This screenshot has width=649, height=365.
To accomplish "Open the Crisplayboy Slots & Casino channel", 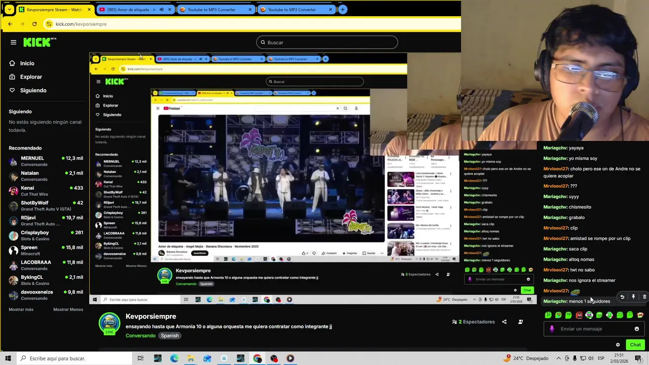I will coord(46,235).
